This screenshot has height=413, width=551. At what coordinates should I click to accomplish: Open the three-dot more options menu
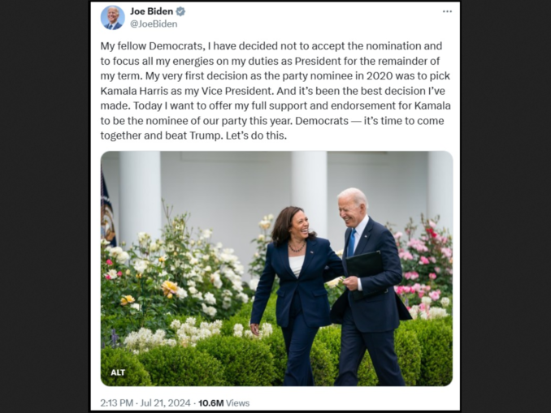coord(447,11)
